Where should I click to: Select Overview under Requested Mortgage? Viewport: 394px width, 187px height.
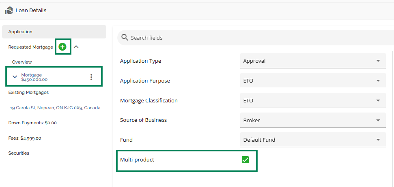click(x=22, y=62)
